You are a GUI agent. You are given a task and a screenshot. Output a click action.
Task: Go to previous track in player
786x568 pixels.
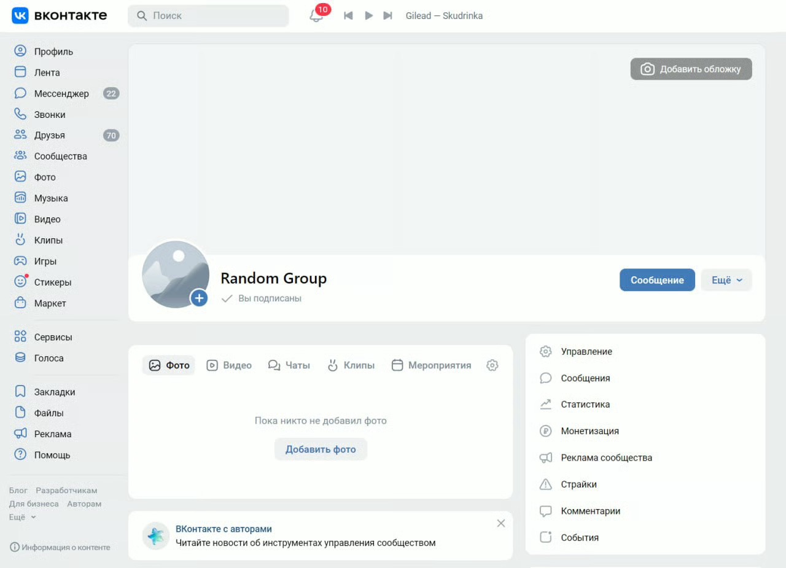(x=348, y=16)
